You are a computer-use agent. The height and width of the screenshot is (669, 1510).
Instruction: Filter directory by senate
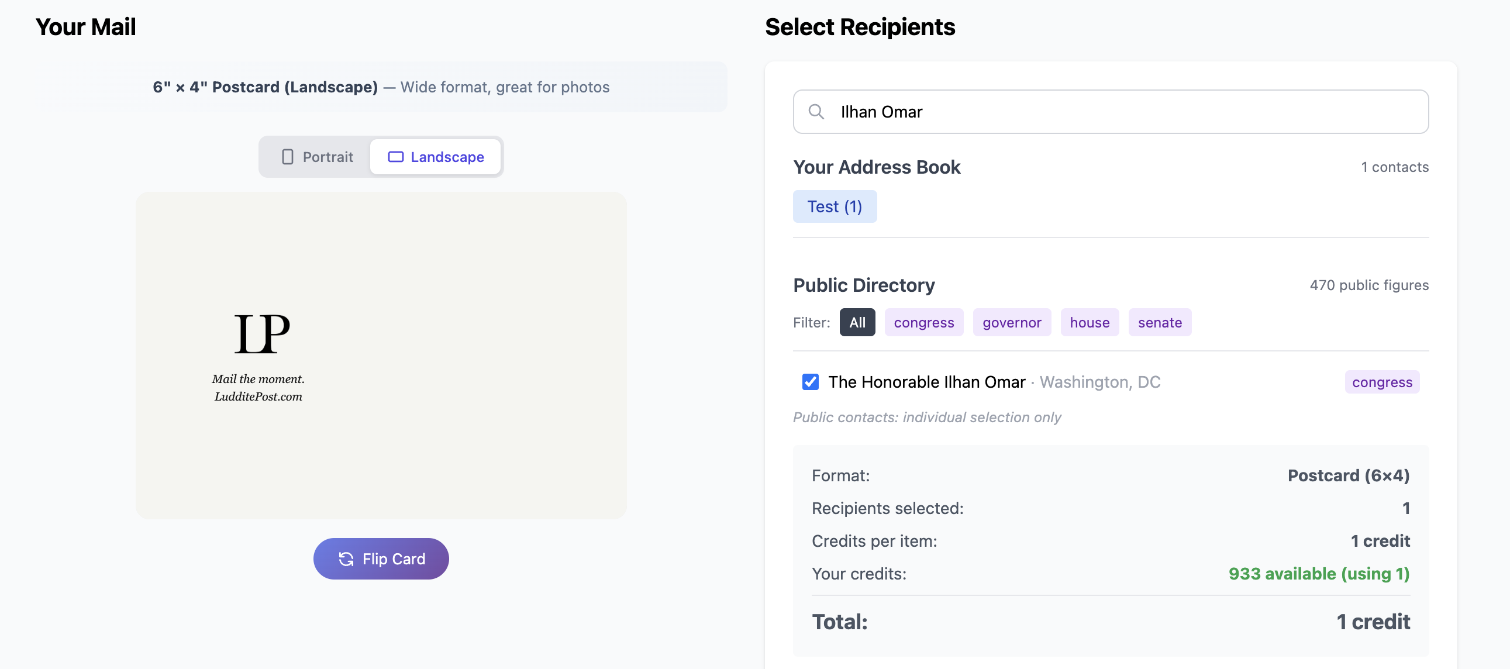[1160, 322]
